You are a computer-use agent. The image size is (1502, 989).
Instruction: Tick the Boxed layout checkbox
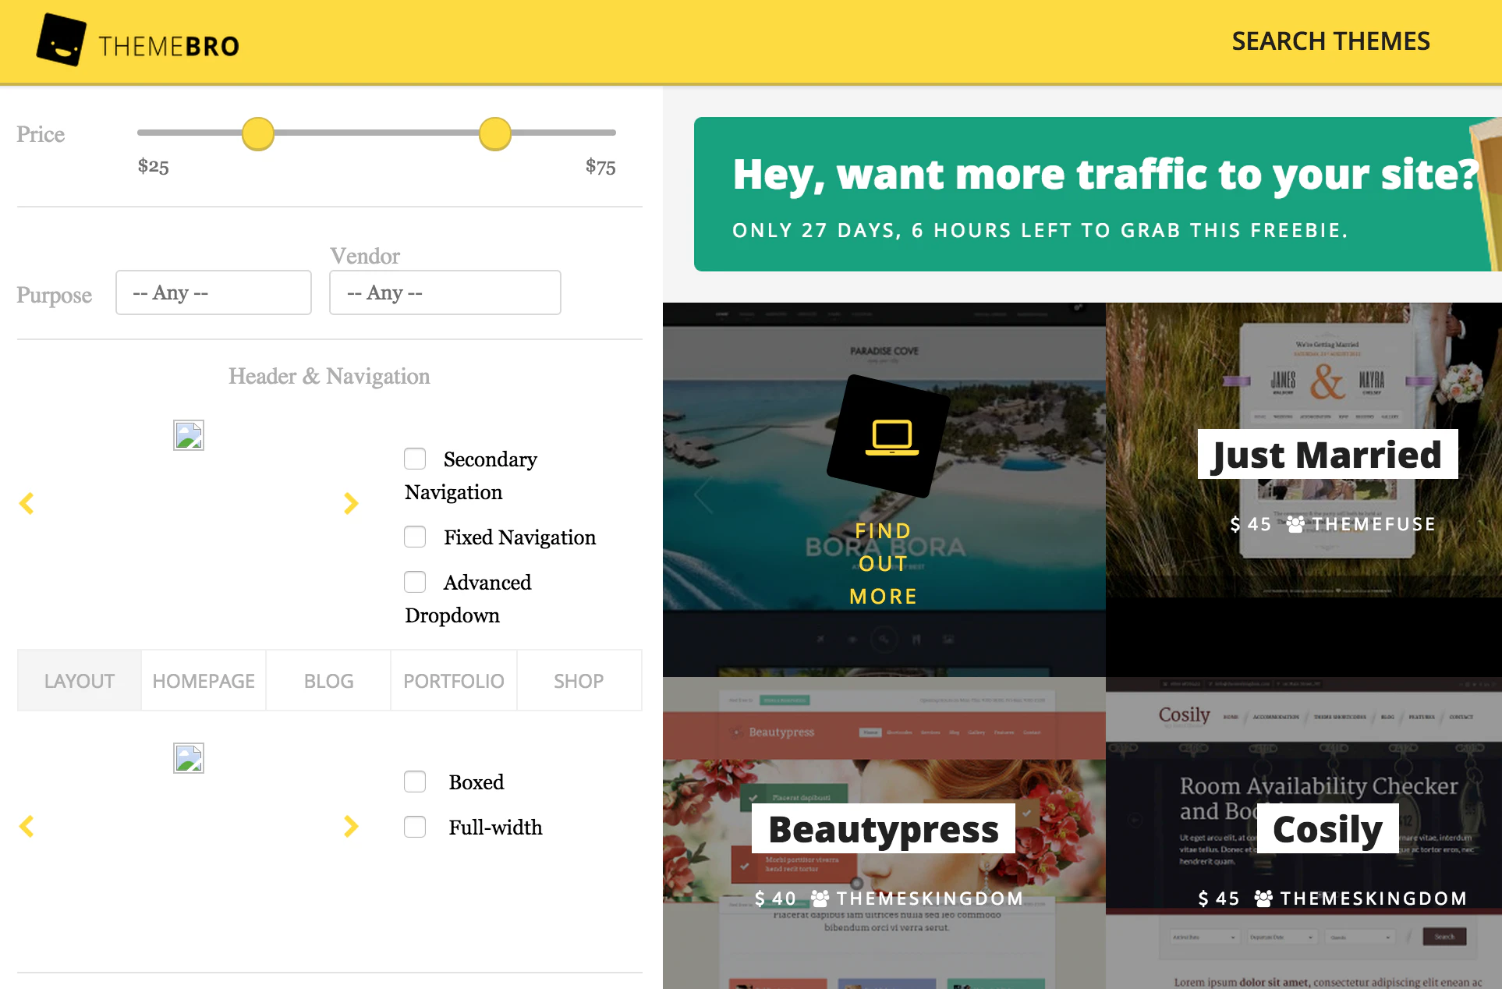(x=415, y=782)
